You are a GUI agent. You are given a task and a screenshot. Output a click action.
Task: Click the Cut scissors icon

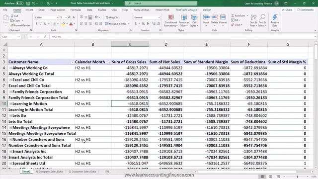point(12,16)
